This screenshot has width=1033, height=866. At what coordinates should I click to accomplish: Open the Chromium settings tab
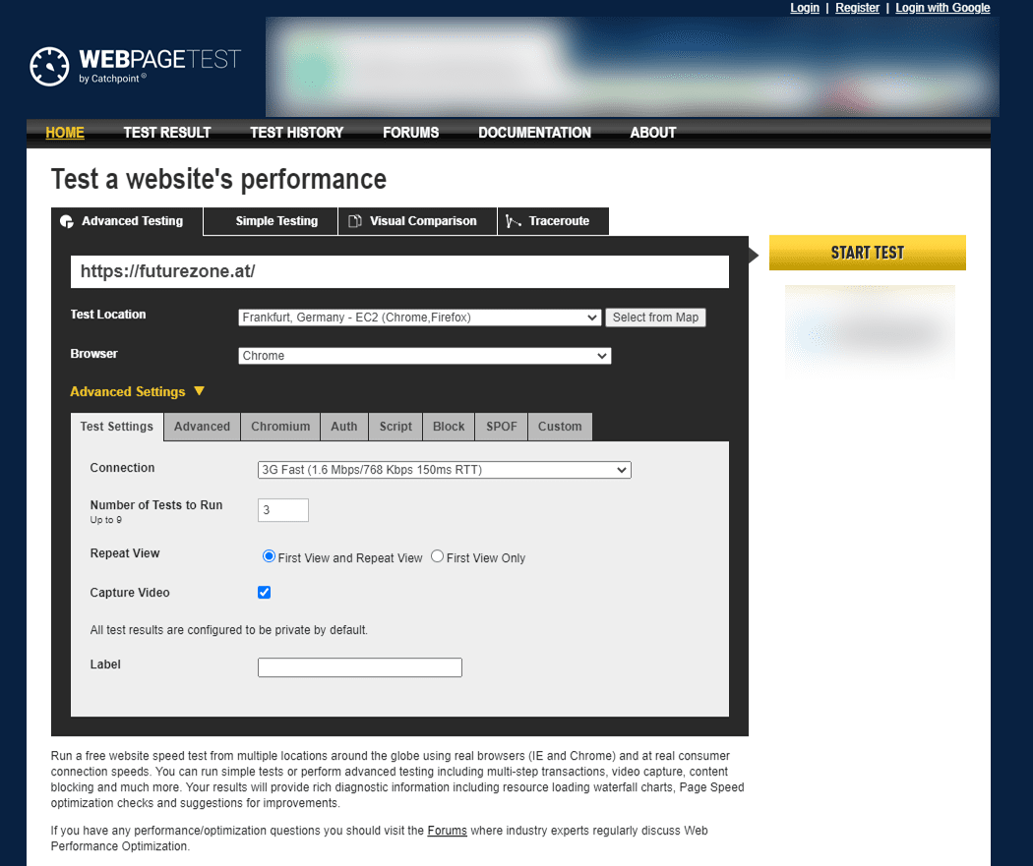pyautogui.click(x=280, y=427)
